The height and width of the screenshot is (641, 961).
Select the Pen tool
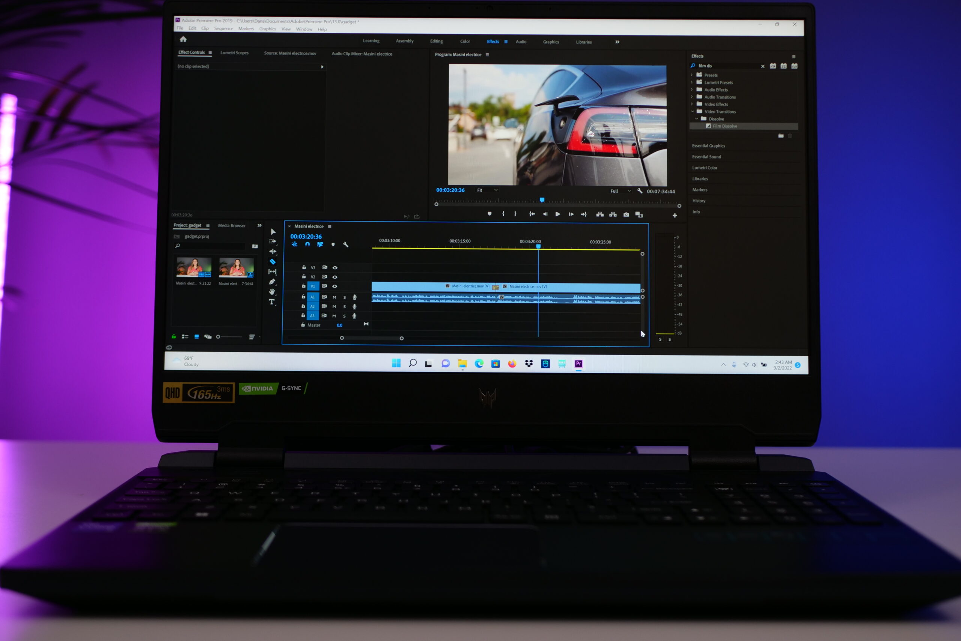click(272, 282)
